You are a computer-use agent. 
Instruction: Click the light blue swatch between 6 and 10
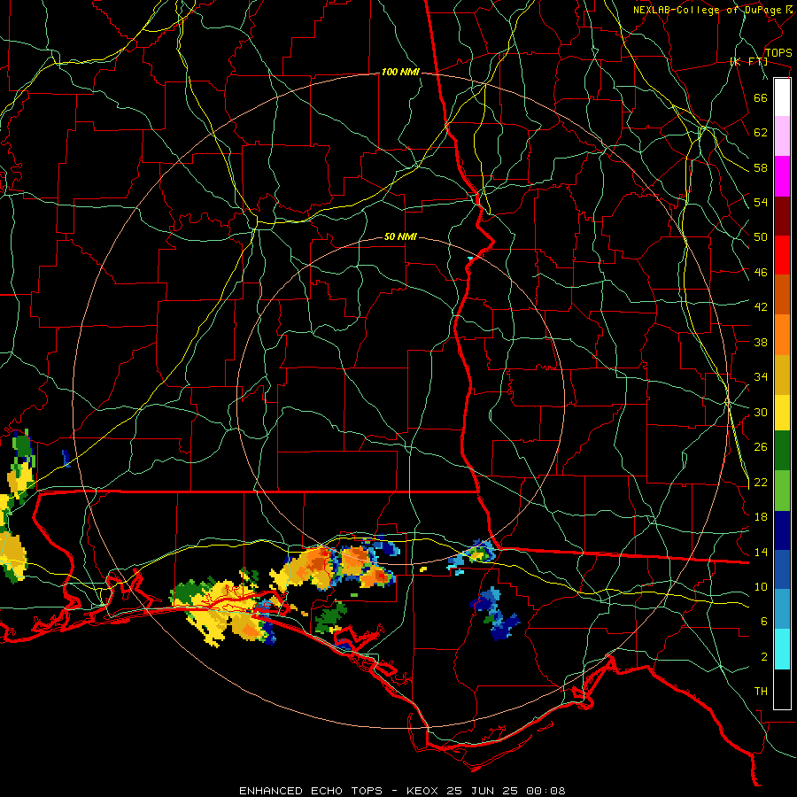click(x=782, y=609)
